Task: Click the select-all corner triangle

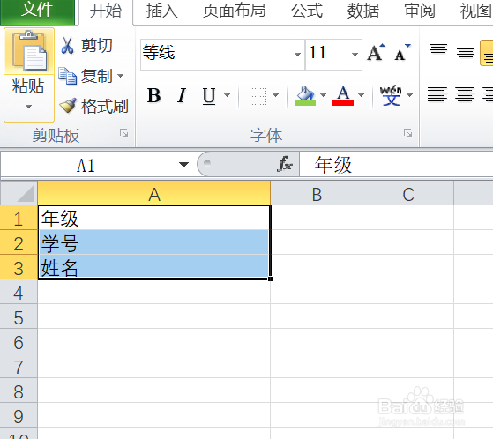Action: click(x=19, y=193)
